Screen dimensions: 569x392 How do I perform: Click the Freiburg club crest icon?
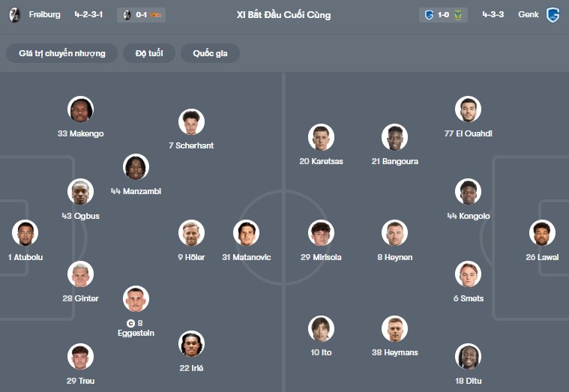pos(14,15)
